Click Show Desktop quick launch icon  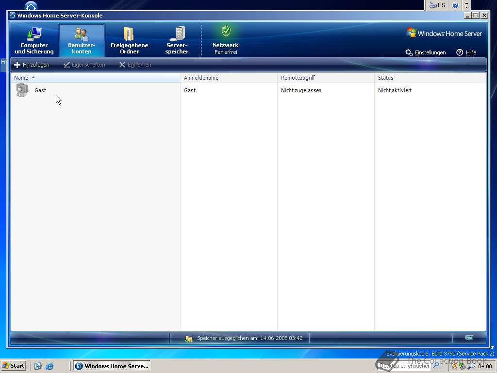click(38, 366)
